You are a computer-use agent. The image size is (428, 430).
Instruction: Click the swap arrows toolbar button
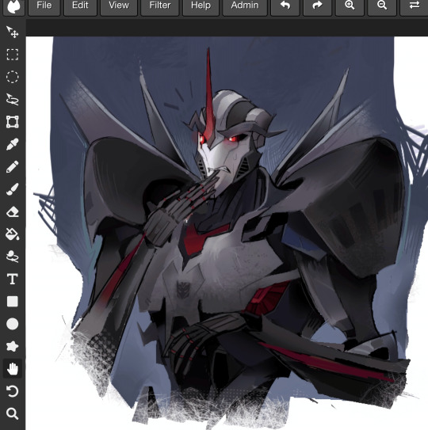tap(414, 6)
